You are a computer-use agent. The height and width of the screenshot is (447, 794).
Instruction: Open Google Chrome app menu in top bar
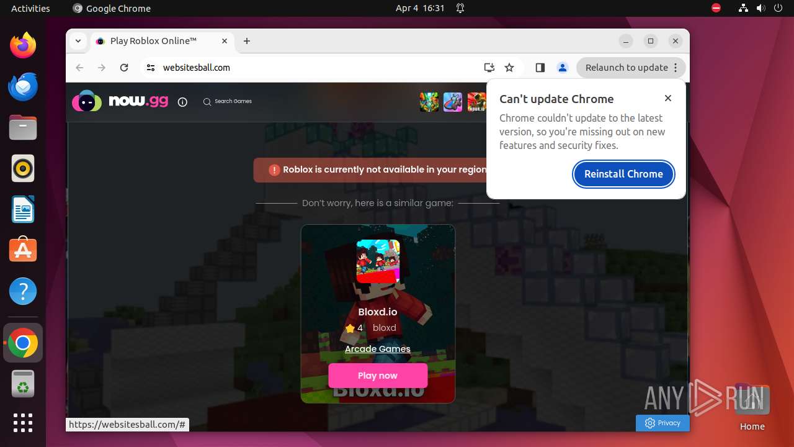point(112,8)
